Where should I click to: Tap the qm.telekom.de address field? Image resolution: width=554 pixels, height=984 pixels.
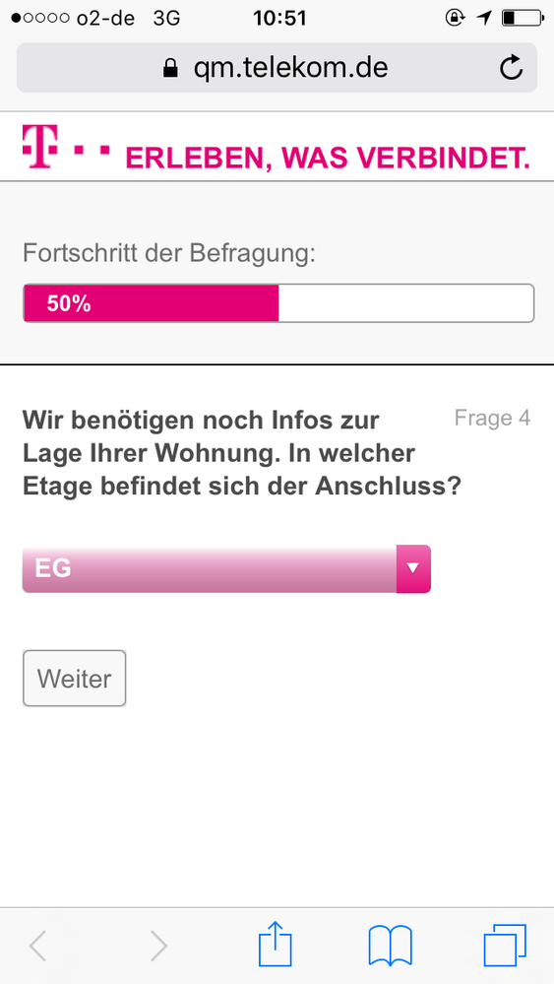click(x=277, y=68)
